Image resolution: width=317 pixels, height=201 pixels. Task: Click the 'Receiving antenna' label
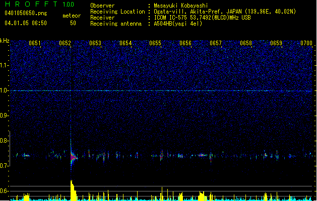tap(116, 24)
